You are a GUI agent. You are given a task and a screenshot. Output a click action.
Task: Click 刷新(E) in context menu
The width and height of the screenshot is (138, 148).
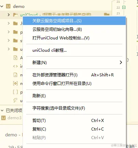tap(74, 96)
